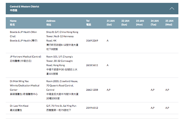Select the 21 JAN (Sat) column header
The image size is (185, 119).
(111, 23)
